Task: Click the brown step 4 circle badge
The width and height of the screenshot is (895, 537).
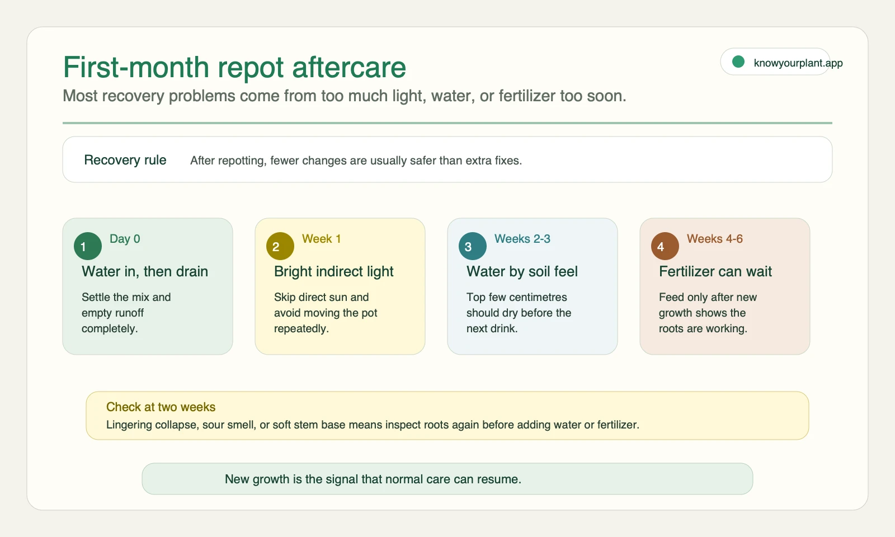Action: pyautogui.click(x=665, y=246)
